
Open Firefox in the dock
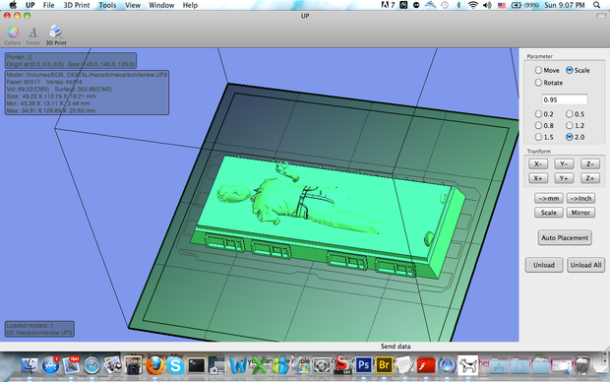pyautogui.click(x=154, y=365)
